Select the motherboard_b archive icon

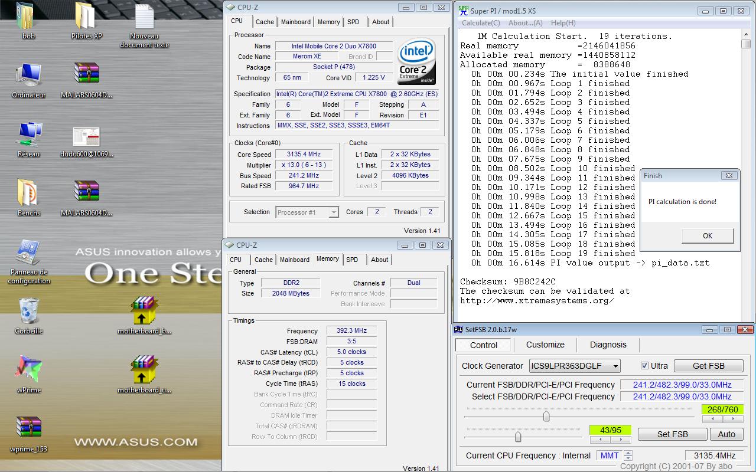145,311
